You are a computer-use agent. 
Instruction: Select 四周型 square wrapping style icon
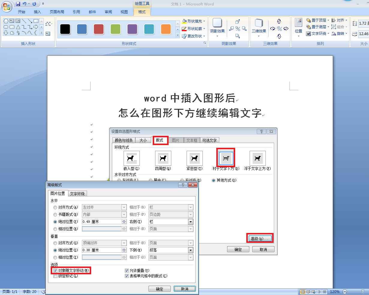tap(163, 158)
